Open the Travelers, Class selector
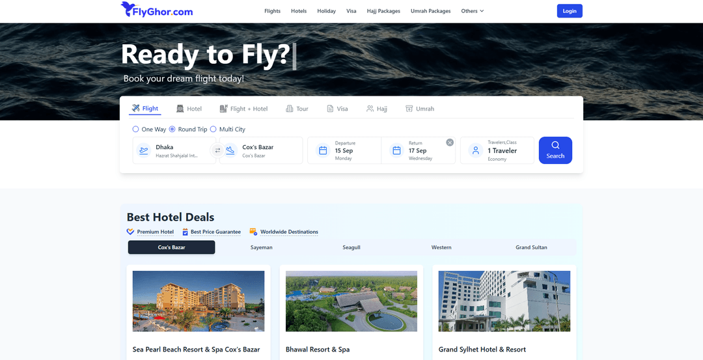This screenshot has height=360, width=703. pos(497,150)
